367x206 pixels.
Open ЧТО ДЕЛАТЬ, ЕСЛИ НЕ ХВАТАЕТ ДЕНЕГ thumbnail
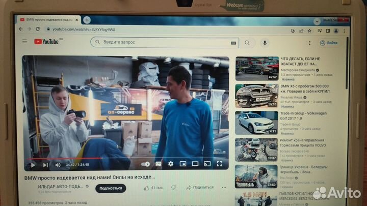[x=257, y=69]
